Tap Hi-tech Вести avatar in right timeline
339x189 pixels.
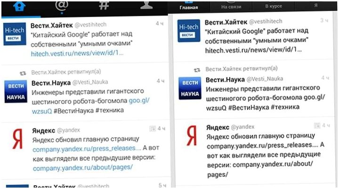(189, 31)
